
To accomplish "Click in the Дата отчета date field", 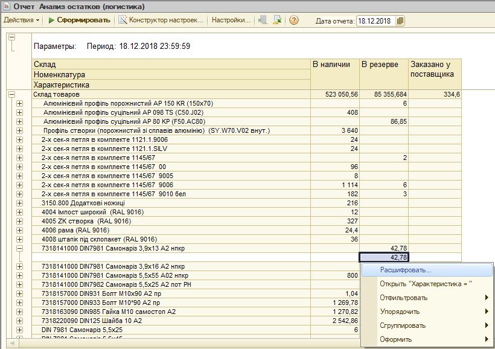I will [x=375, y=21].
